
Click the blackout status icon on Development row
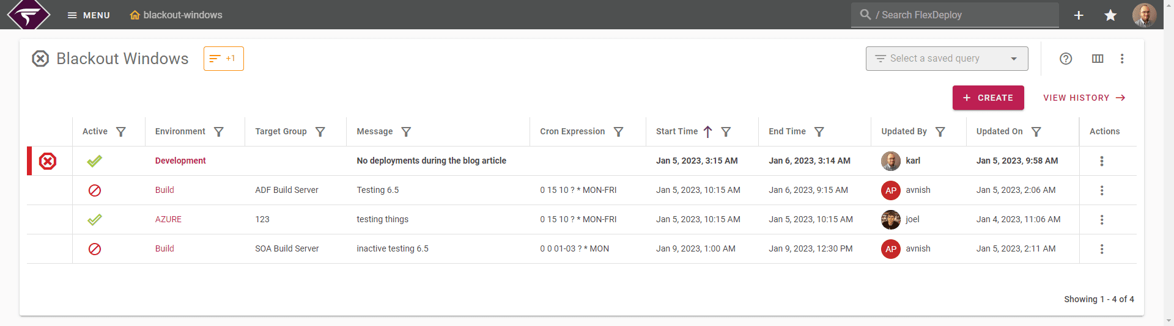[x=48, y=161]
